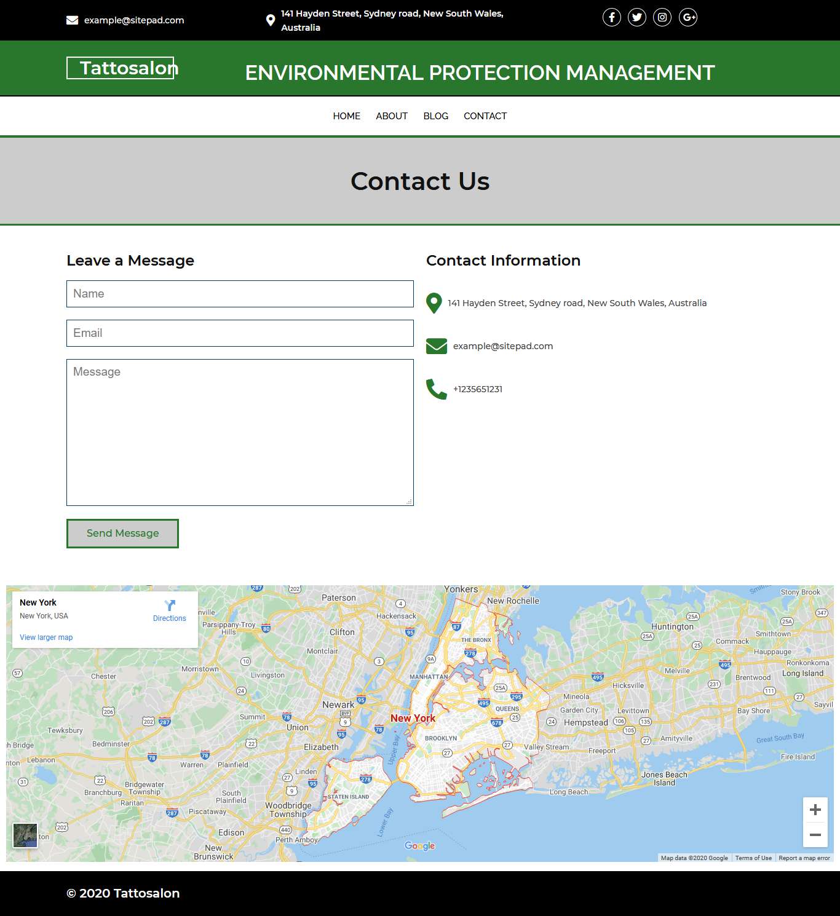This screenshot has height=916, width=840.
Task: Focus the Name input field
Action: (x=240, y=294)
